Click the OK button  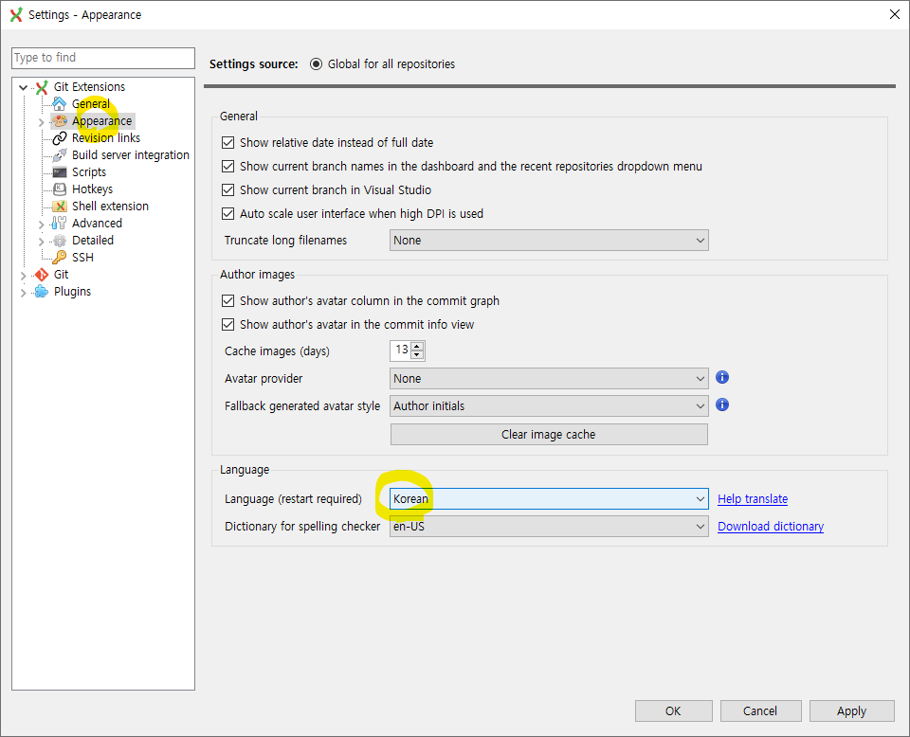point(673,710)
